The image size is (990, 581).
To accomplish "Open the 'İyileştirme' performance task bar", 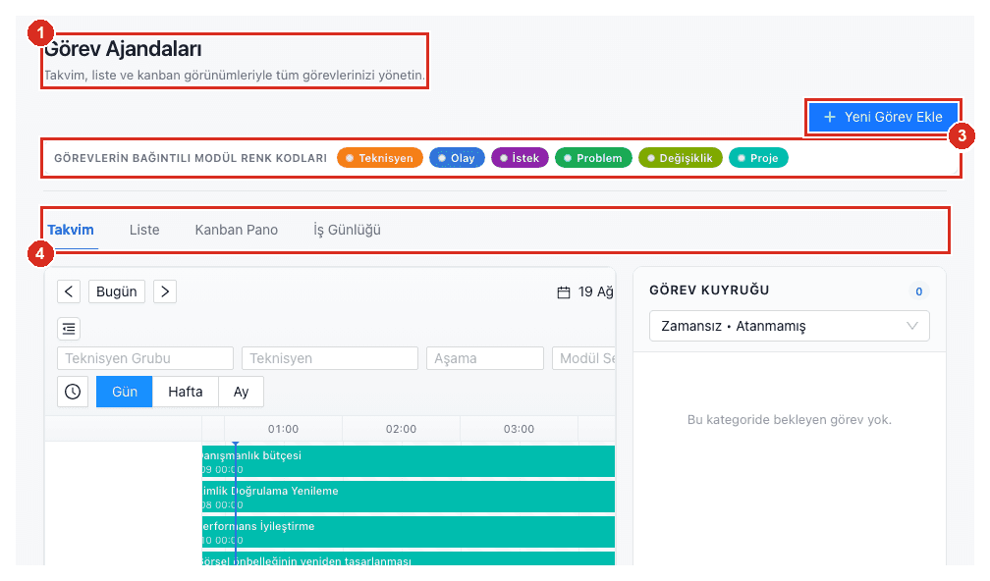I will click(x=409, y=533).
